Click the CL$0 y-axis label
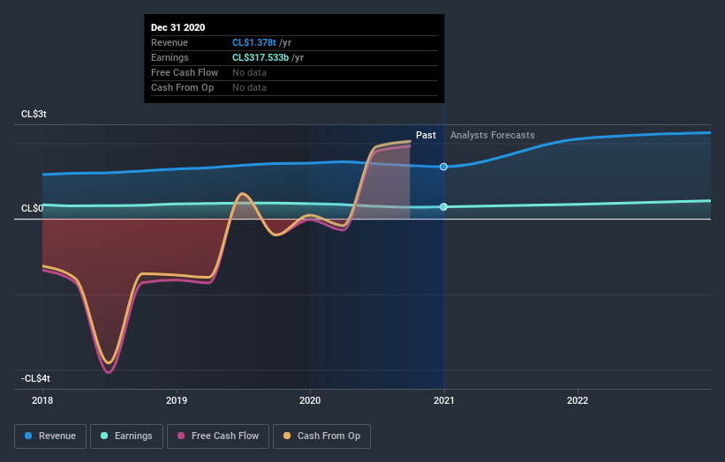This screenshot has width=725, height=462. (32, 208)
